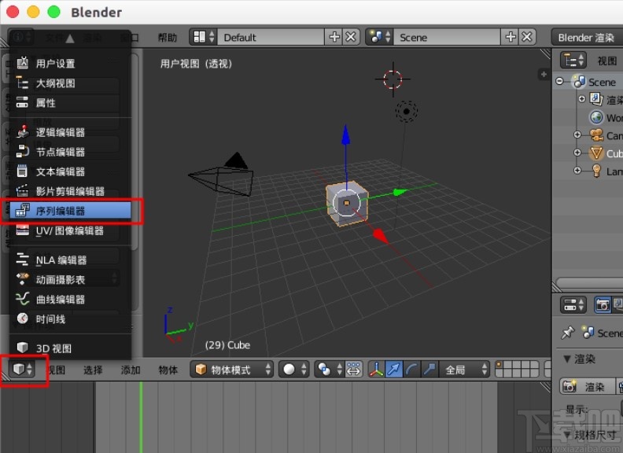Switch the area to 时间线

(70, 319)
